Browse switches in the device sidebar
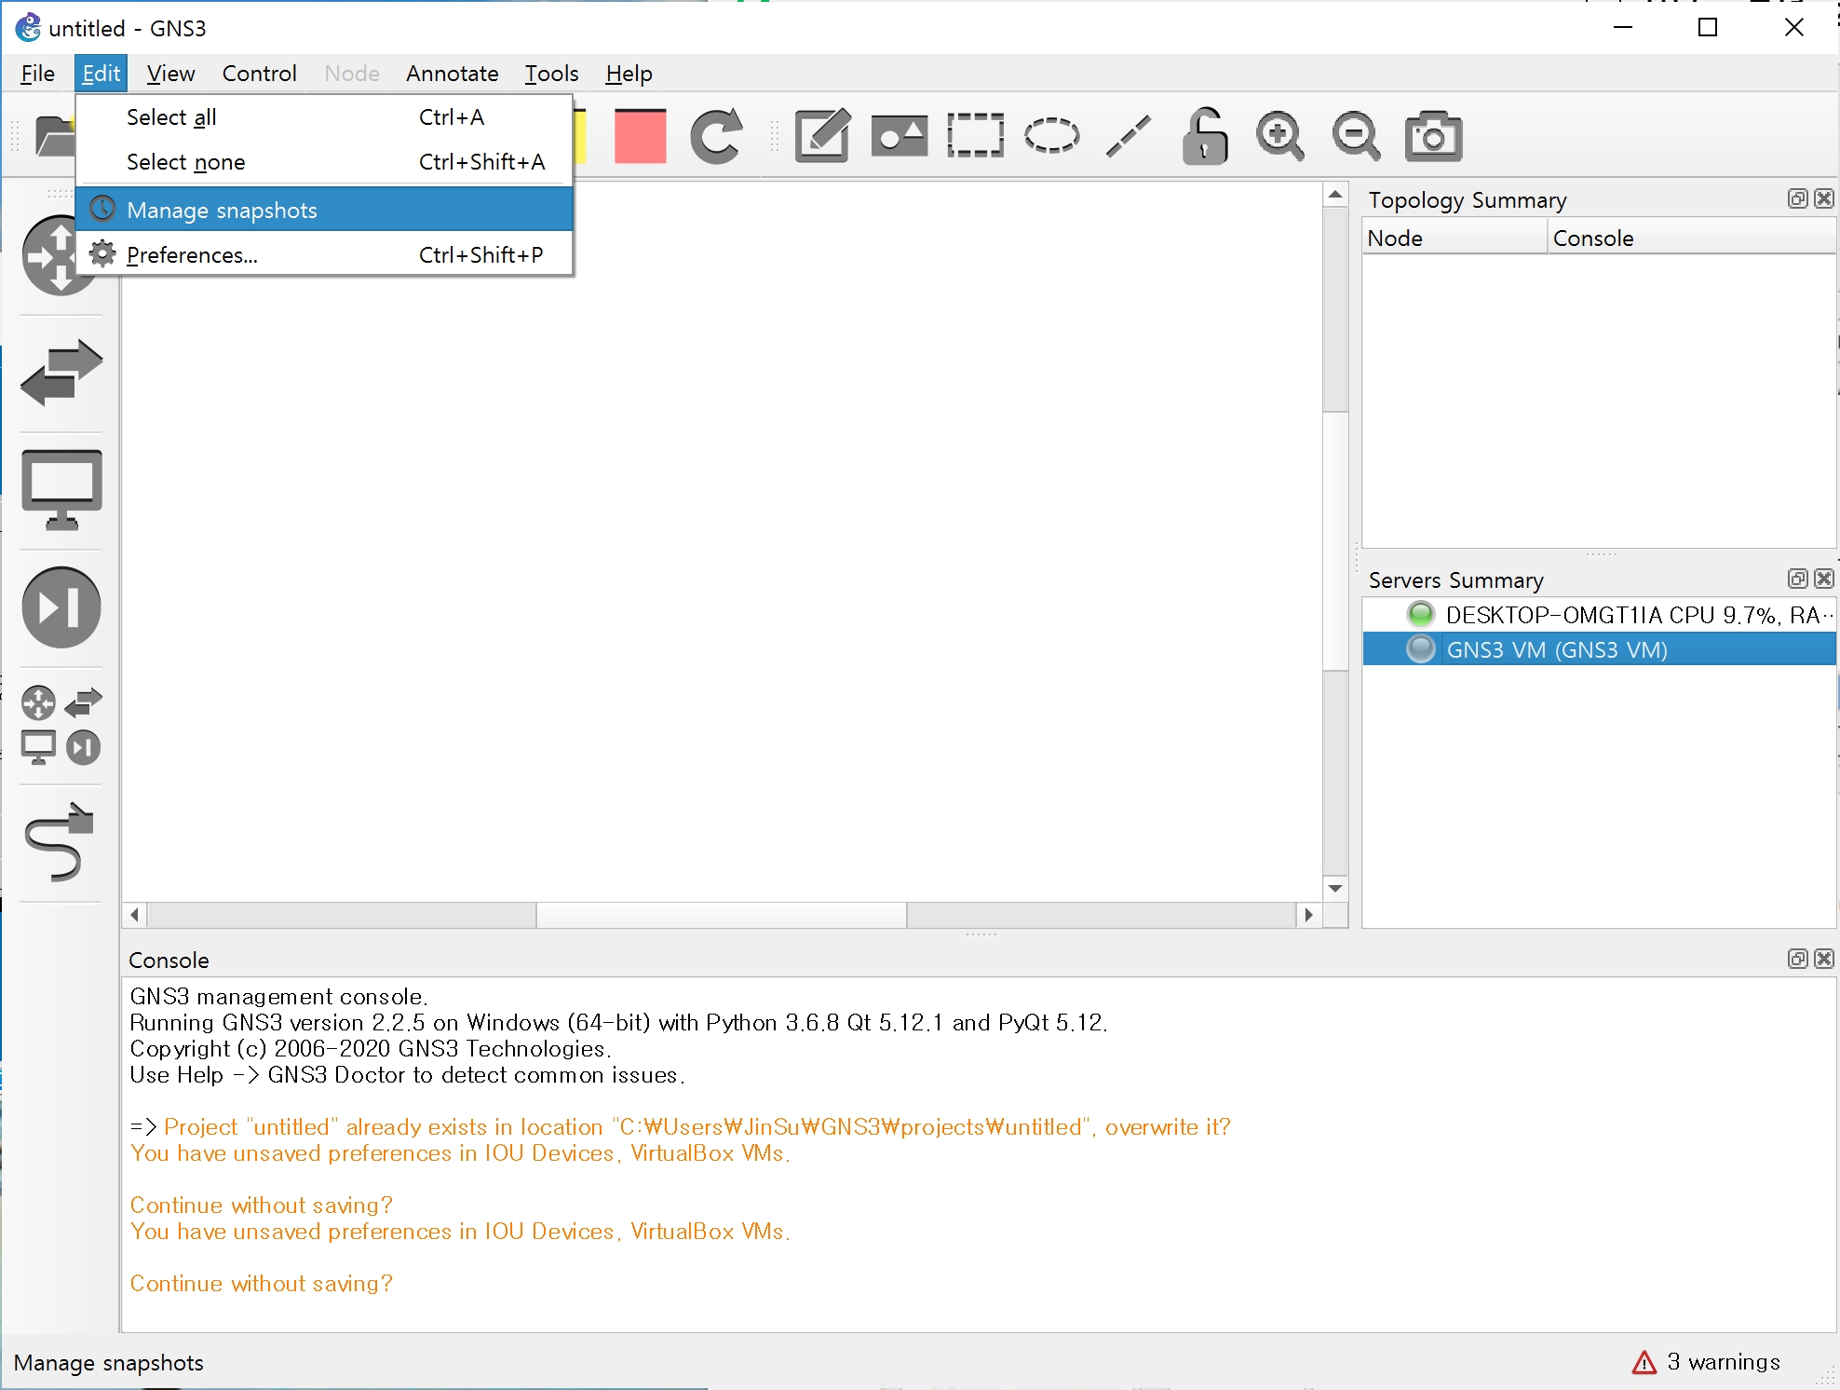Image resolution: width=1840 pixels, height=1390 pixels. (61, 372)
